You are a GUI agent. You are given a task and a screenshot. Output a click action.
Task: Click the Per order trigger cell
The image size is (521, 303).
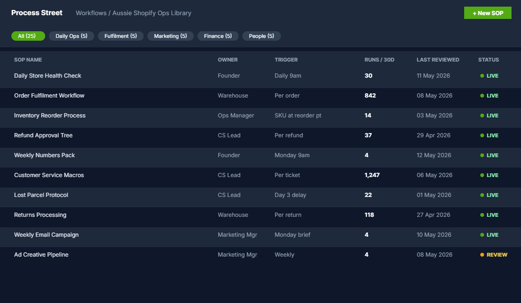[x=287, y=96]
